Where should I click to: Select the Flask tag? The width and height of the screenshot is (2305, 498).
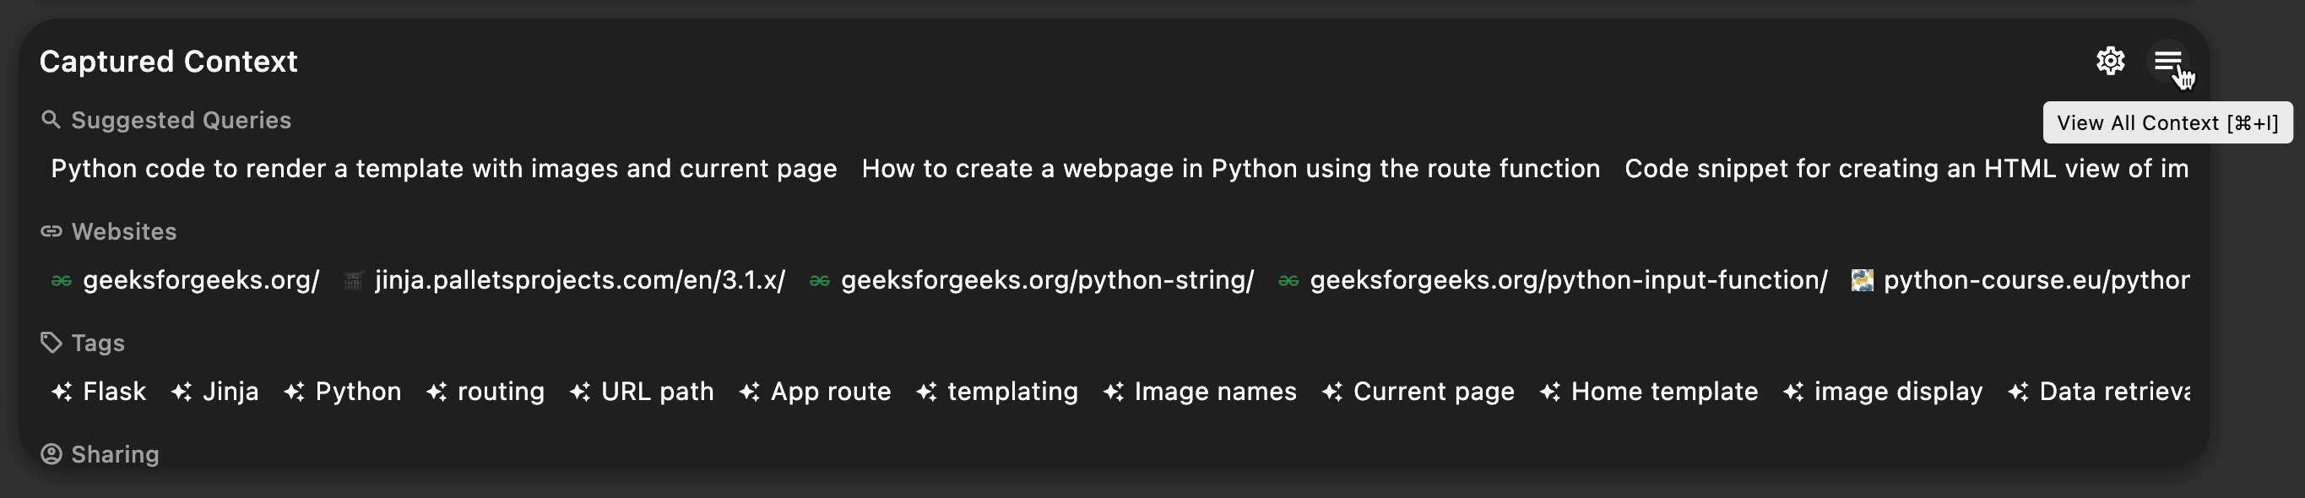pyautogui.click(x=113, y=392)
